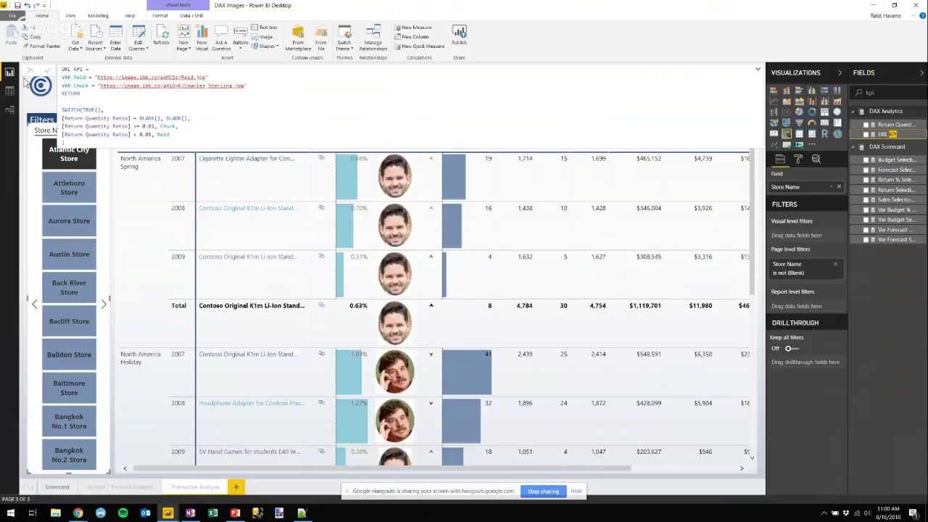Click Stop sharing button
This screenshot has width=928, height=522.
tap(543, 492)
